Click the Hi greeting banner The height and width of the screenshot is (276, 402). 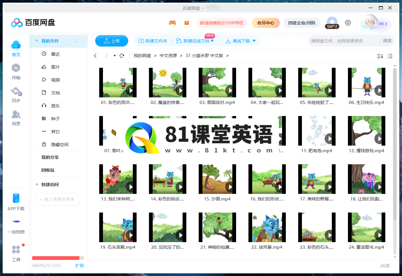(x=375, y=23)
